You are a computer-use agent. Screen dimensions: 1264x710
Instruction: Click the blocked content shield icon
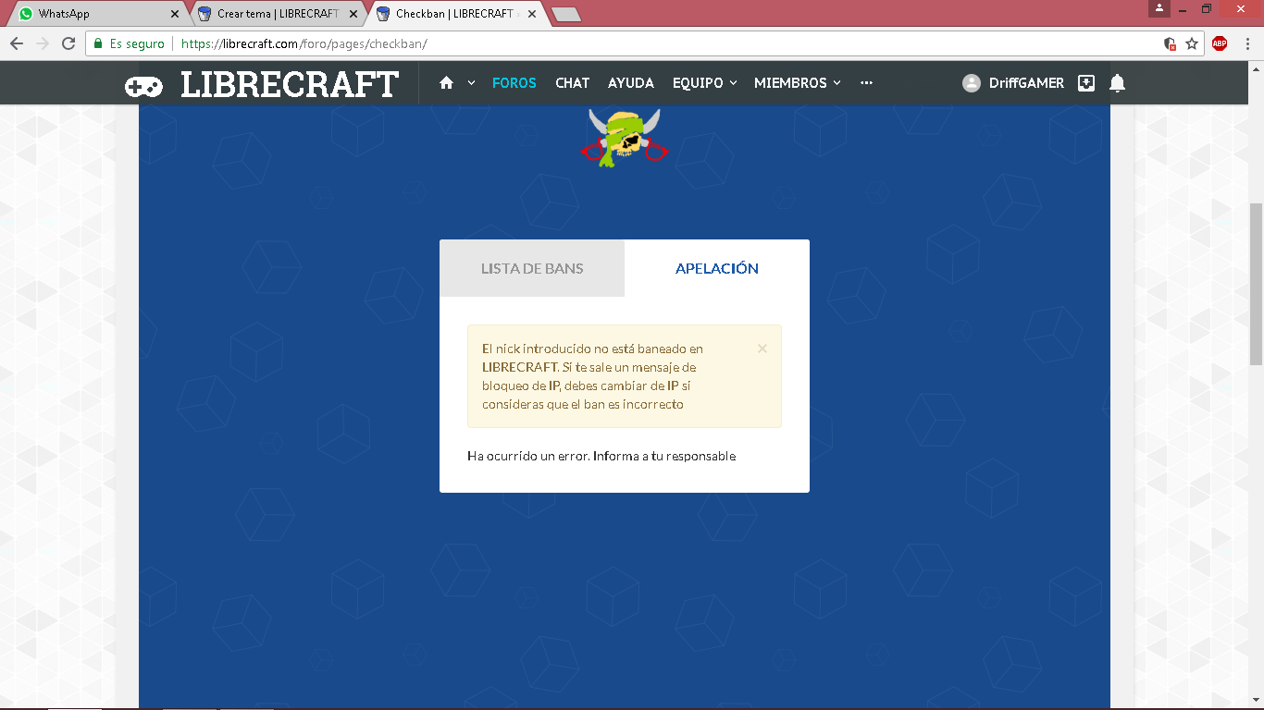pos(1170,43)
